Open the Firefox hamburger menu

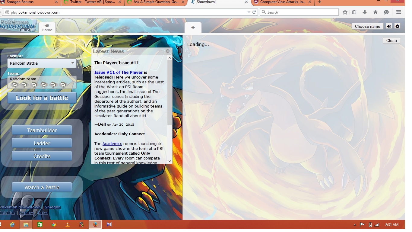(399, 12)
